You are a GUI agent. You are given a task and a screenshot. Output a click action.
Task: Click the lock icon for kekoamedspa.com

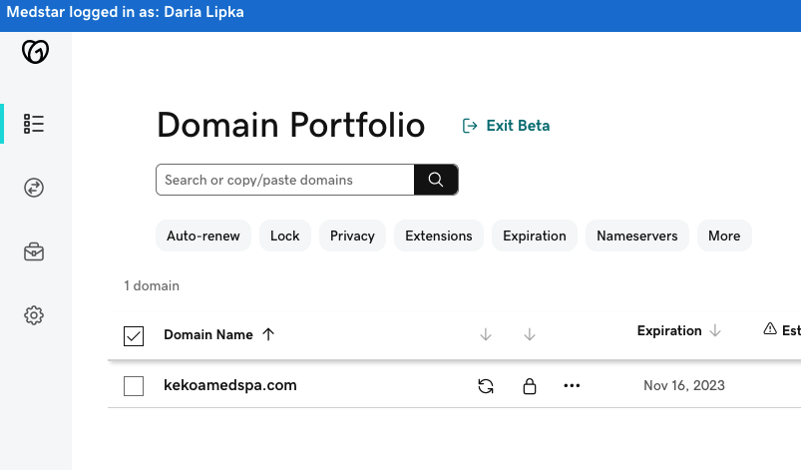click(530, 386)
